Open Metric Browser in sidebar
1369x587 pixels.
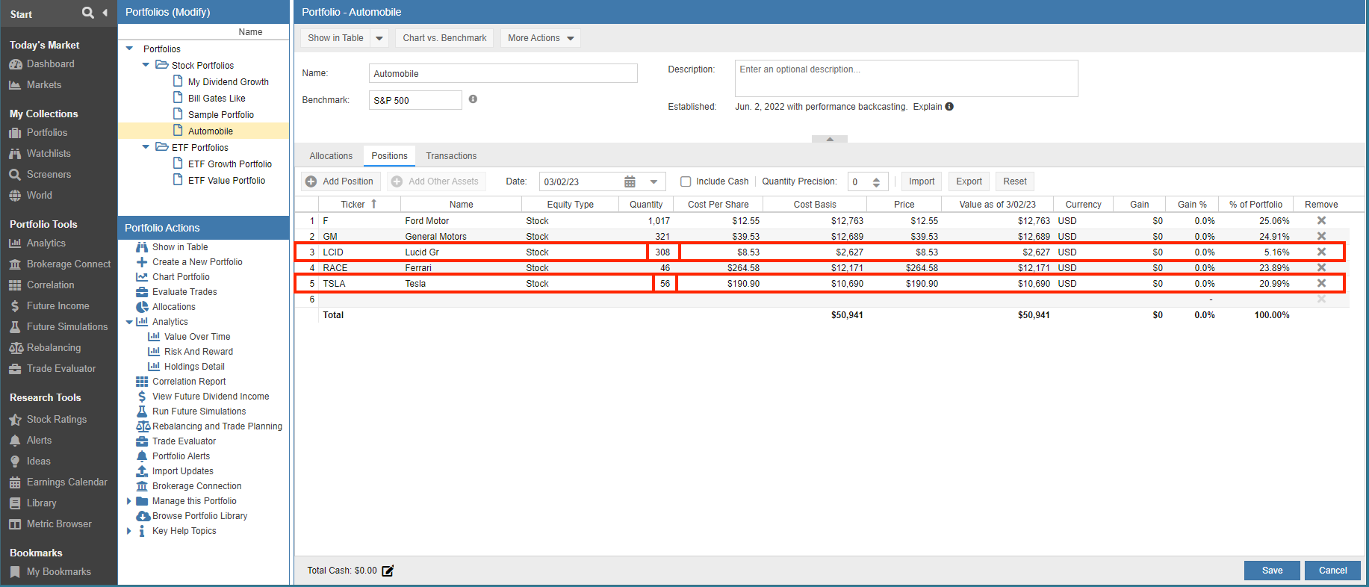[x=59, y=524]
